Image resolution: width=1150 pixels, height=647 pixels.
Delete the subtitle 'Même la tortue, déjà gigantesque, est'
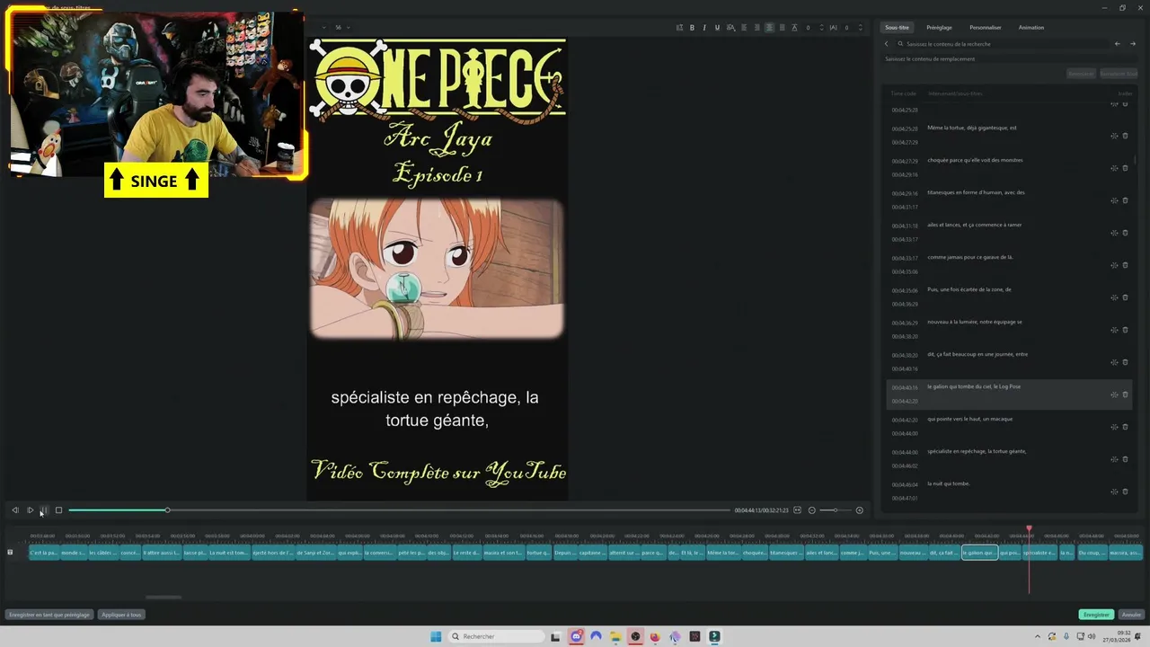pos(1125,136)
